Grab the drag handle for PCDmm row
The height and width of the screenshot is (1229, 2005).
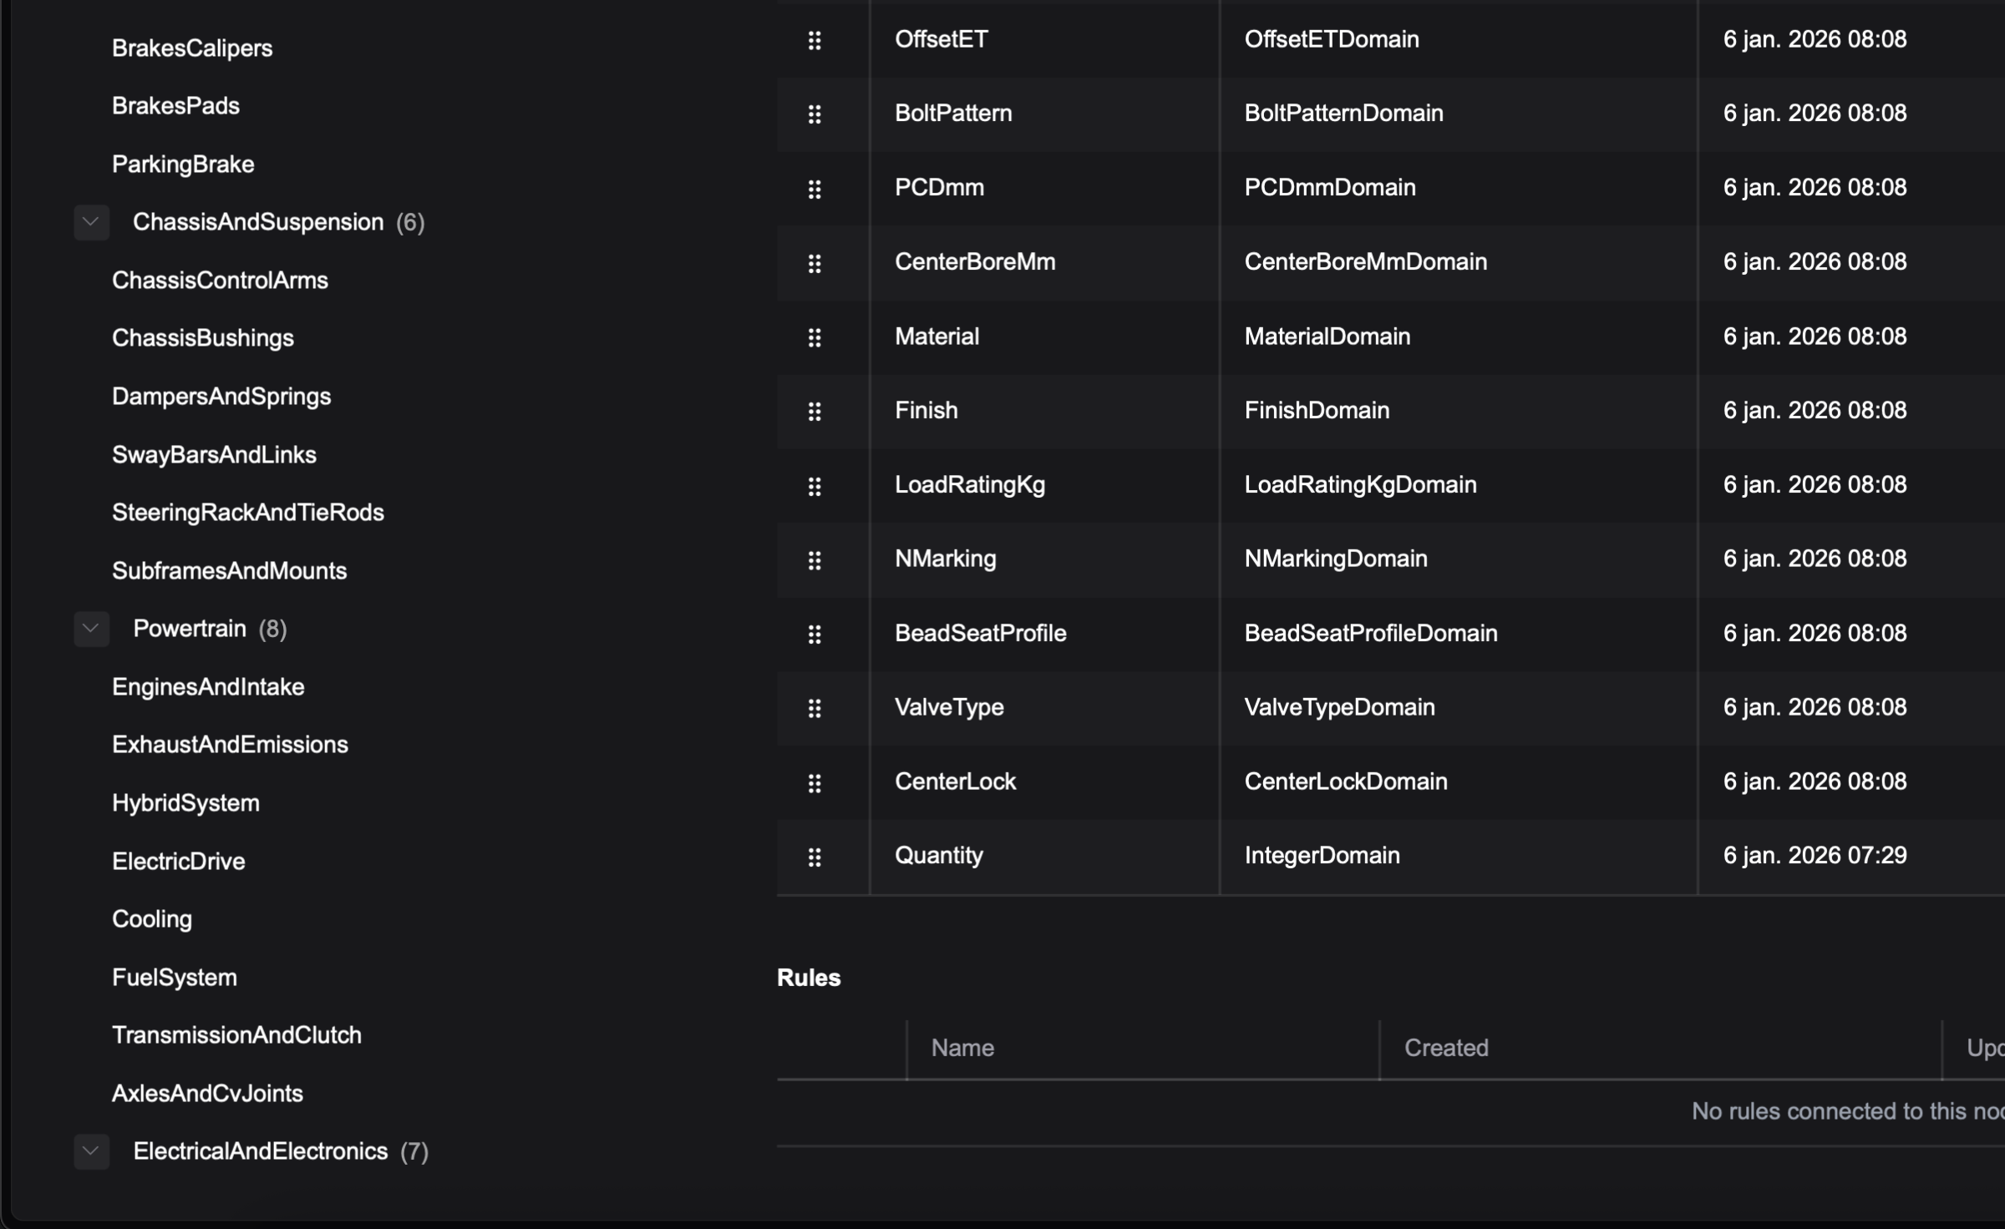[815, 189]
